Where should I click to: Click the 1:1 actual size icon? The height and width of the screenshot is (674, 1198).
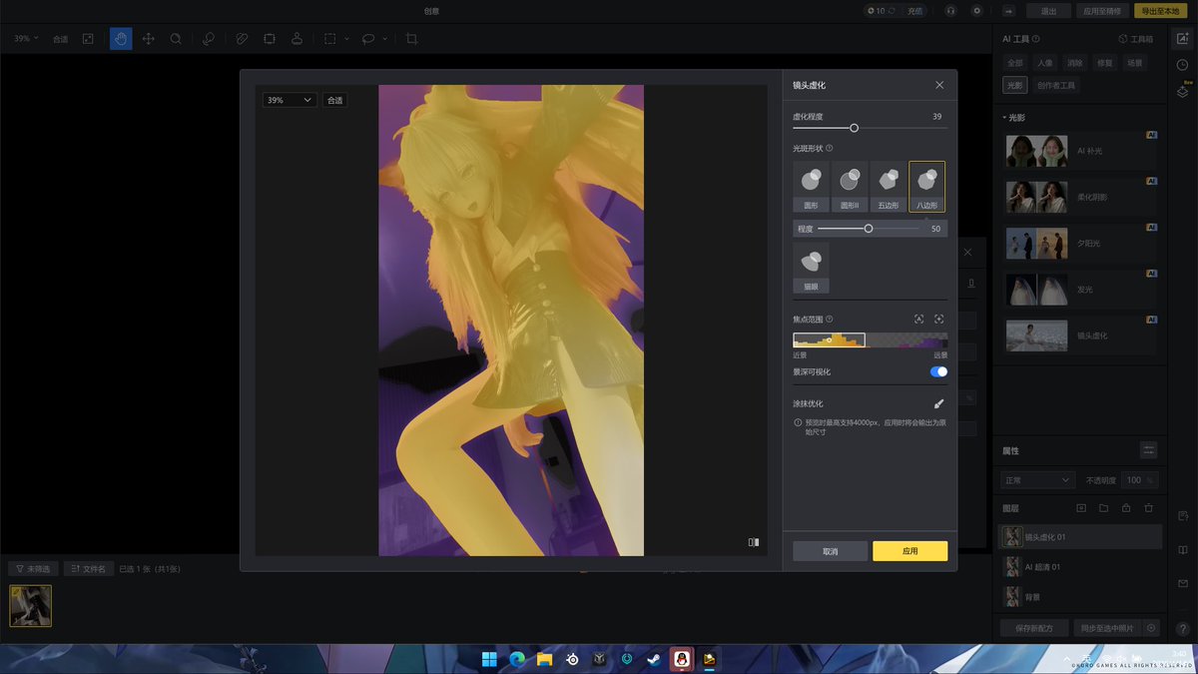(88, 39)
